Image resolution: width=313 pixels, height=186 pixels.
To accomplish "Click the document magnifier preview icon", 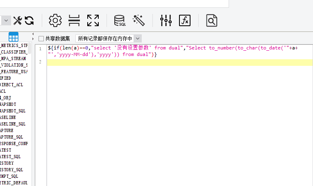I will (211, 20).
